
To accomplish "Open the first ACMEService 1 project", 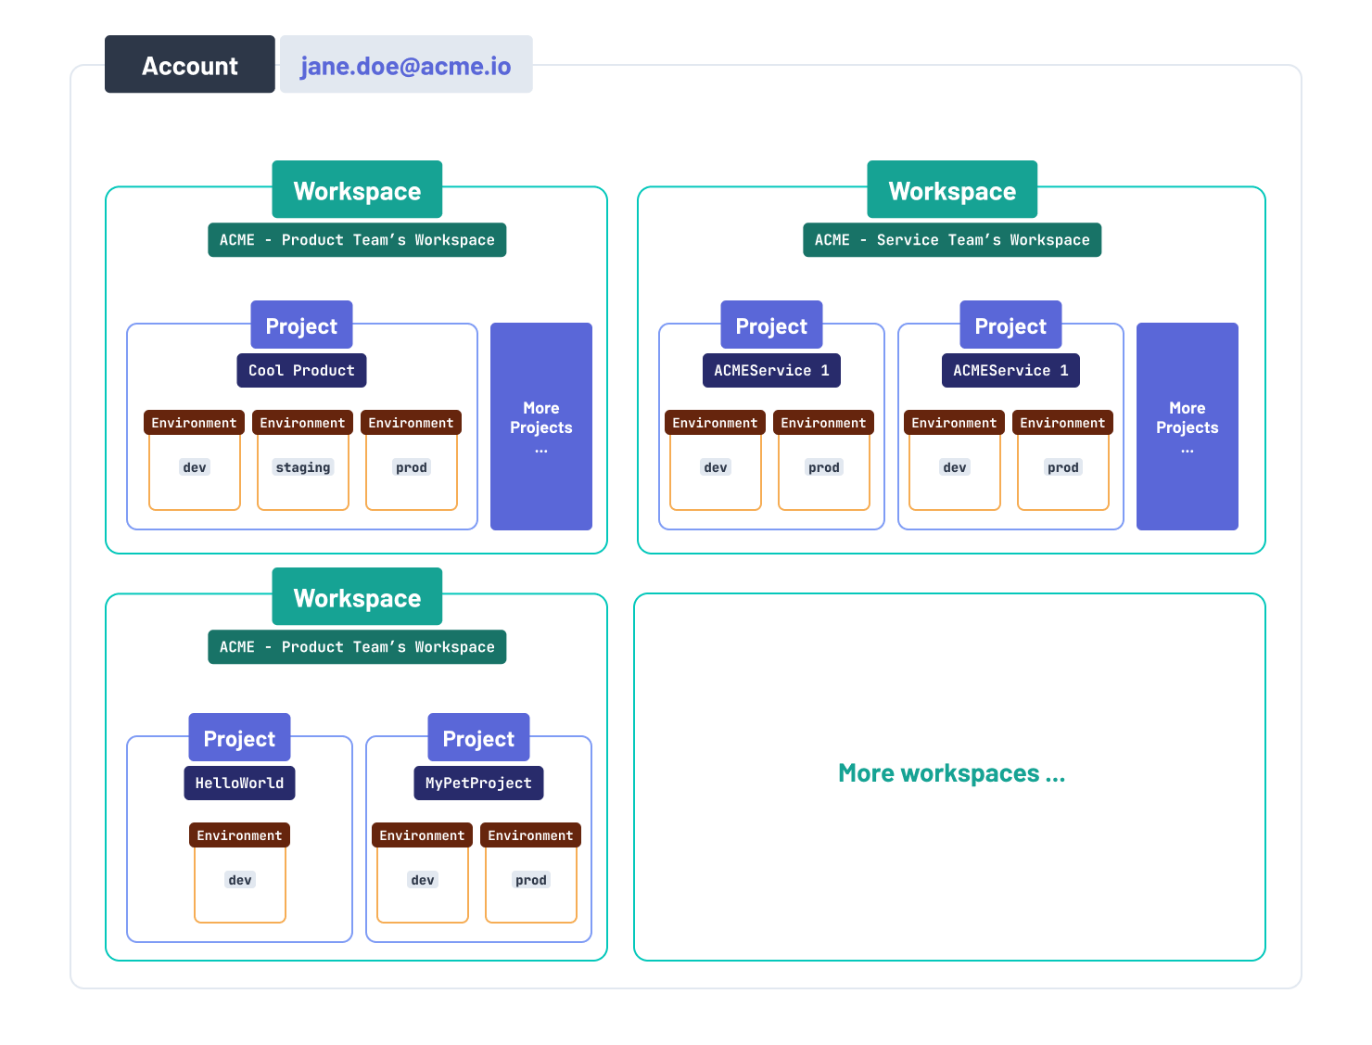I will tap(770, 370).
